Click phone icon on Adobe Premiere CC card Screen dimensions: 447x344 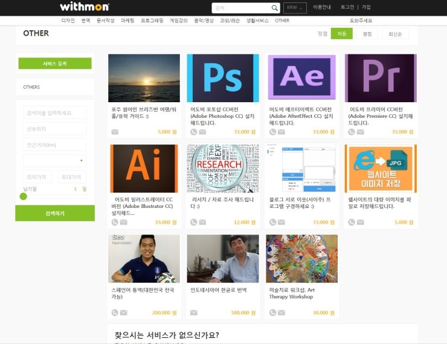click(x=352, y=132)
